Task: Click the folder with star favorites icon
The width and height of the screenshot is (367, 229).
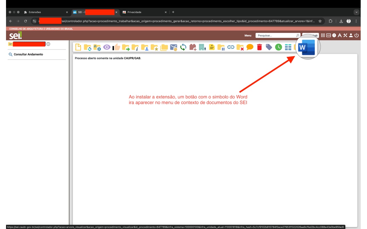Action: point(154,47)
